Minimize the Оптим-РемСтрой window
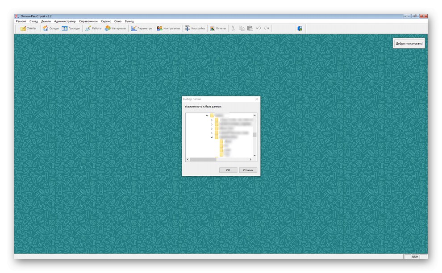 tap(407, 17)
